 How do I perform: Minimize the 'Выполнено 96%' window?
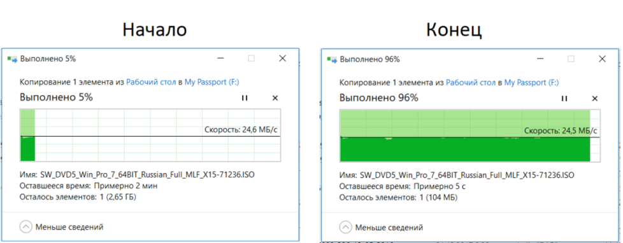coord(540,59)
